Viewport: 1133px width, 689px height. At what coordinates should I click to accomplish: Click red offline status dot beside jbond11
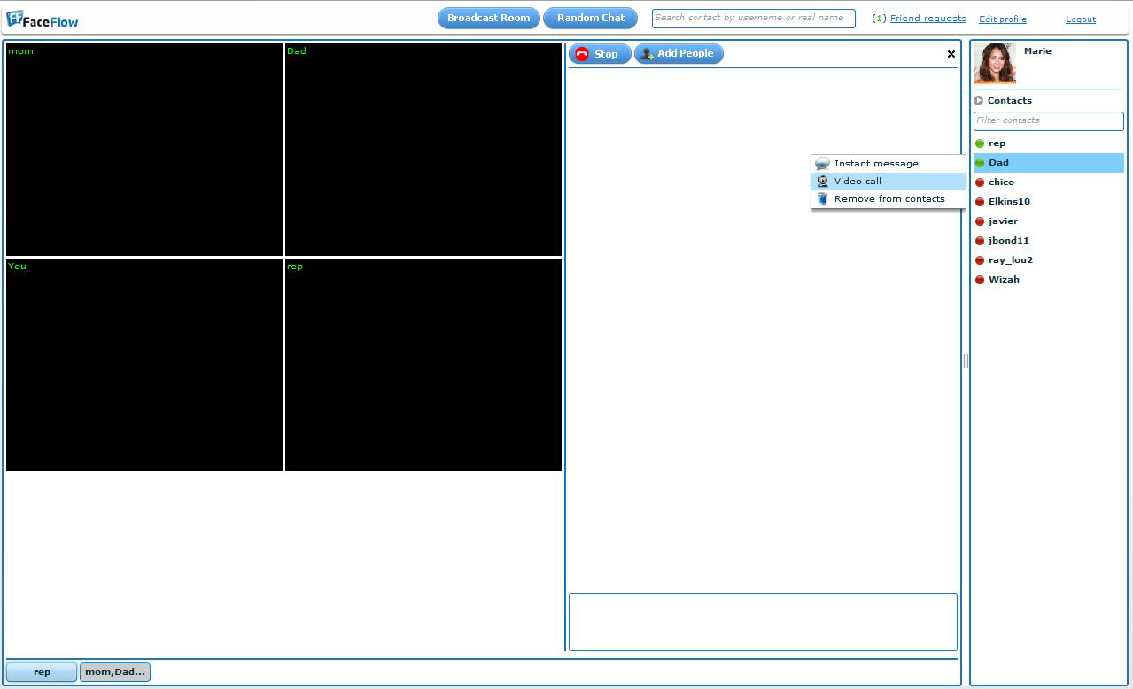(980, 241)
